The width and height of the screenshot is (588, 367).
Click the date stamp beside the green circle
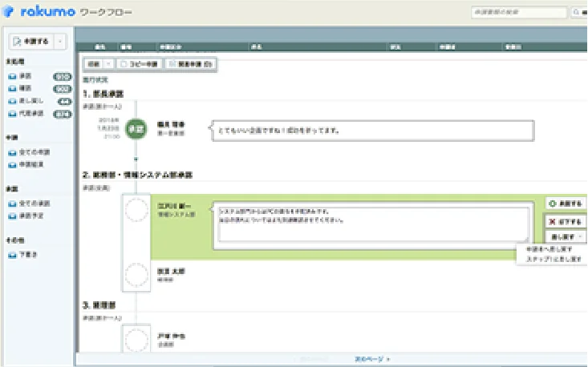(x=109, y=128)
